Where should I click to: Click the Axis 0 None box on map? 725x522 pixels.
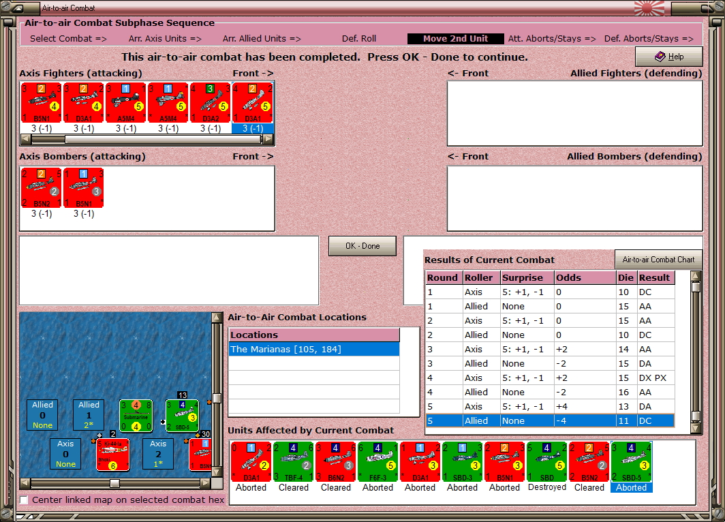[x=65, y=454]
